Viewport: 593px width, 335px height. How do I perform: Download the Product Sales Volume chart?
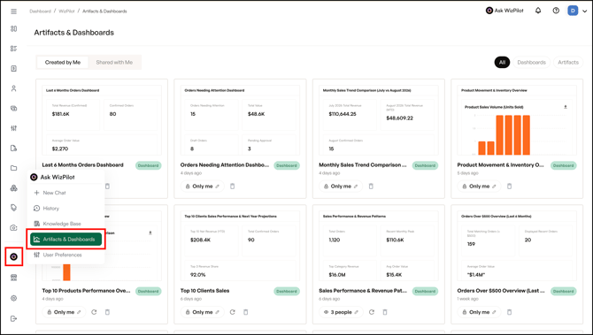pyautogui.click(x=566, y=107)
